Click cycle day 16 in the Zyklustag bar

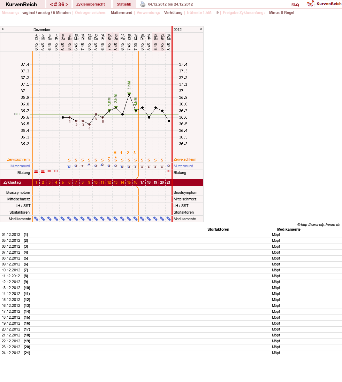coord(136,182)
